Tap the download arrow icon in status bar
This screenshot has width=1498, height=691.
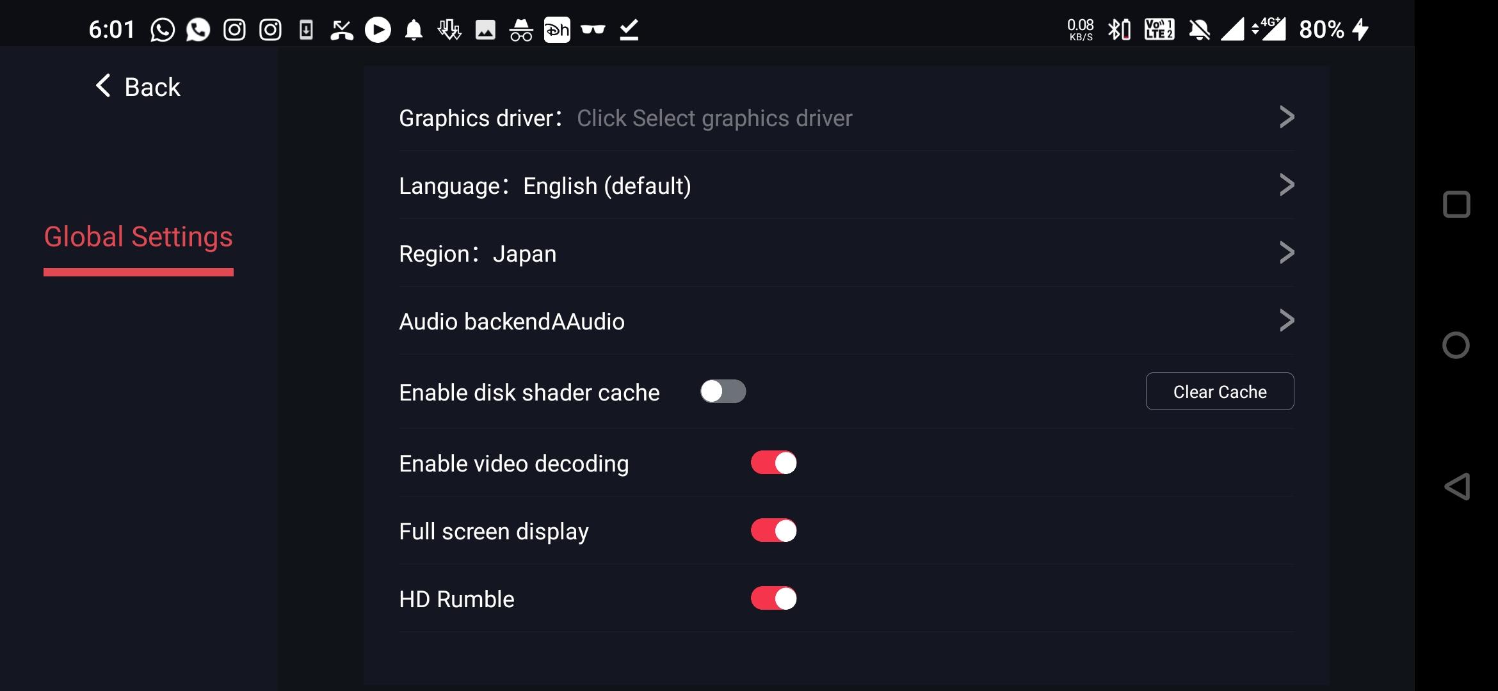point(447,29)
